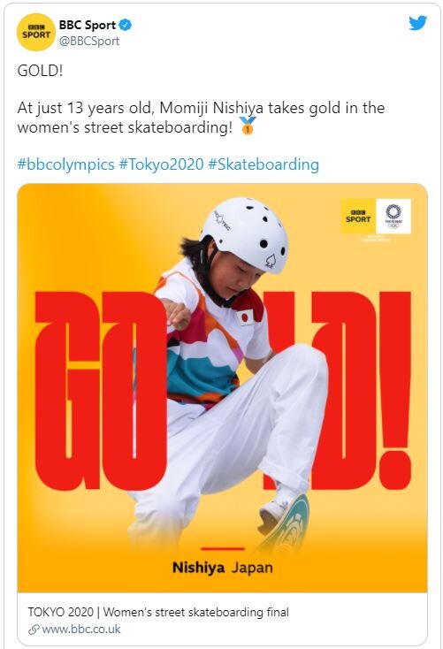The image size is (443, 649).
Task: Open the Women's street skateboarding final card title
Action: 158,612
